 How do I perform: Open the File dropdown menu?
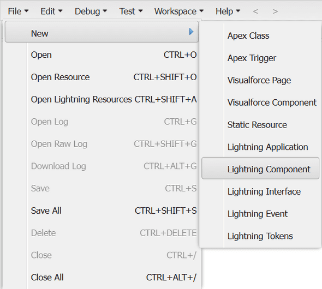(18, 11)
